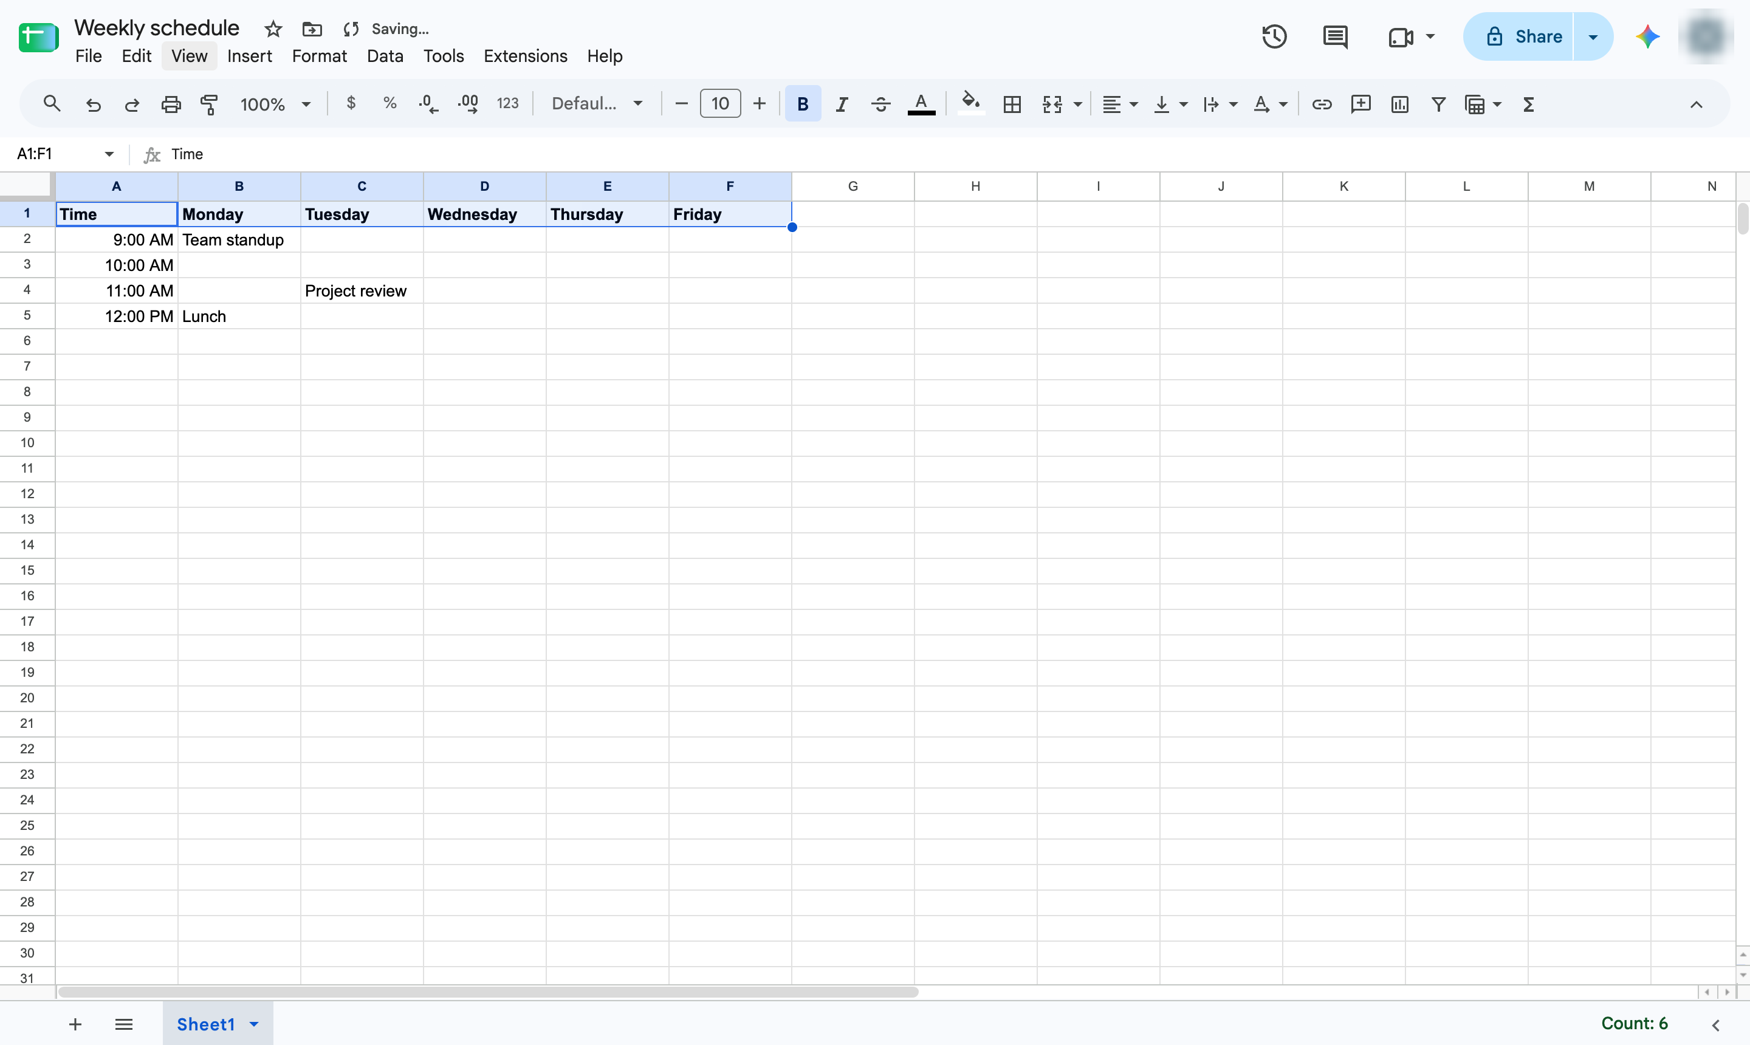Insert chart icon
Image resolution: width=1750 pixels, height=1045 pixels.
[x=1400, y=104]
